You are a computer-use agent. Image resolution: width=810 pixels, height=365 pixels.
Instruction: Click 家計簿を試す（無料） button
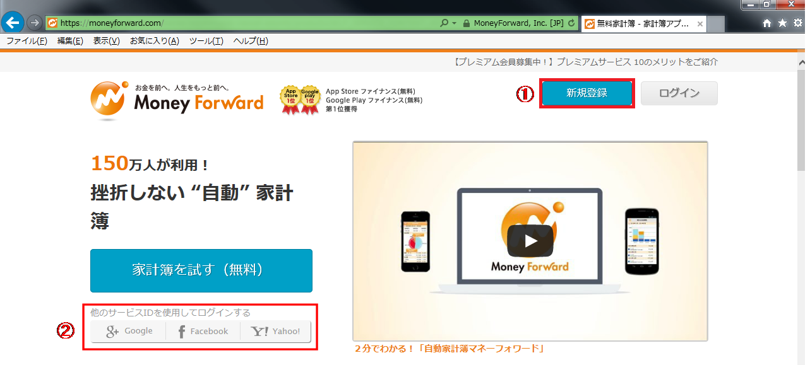(x=201, y=270)
